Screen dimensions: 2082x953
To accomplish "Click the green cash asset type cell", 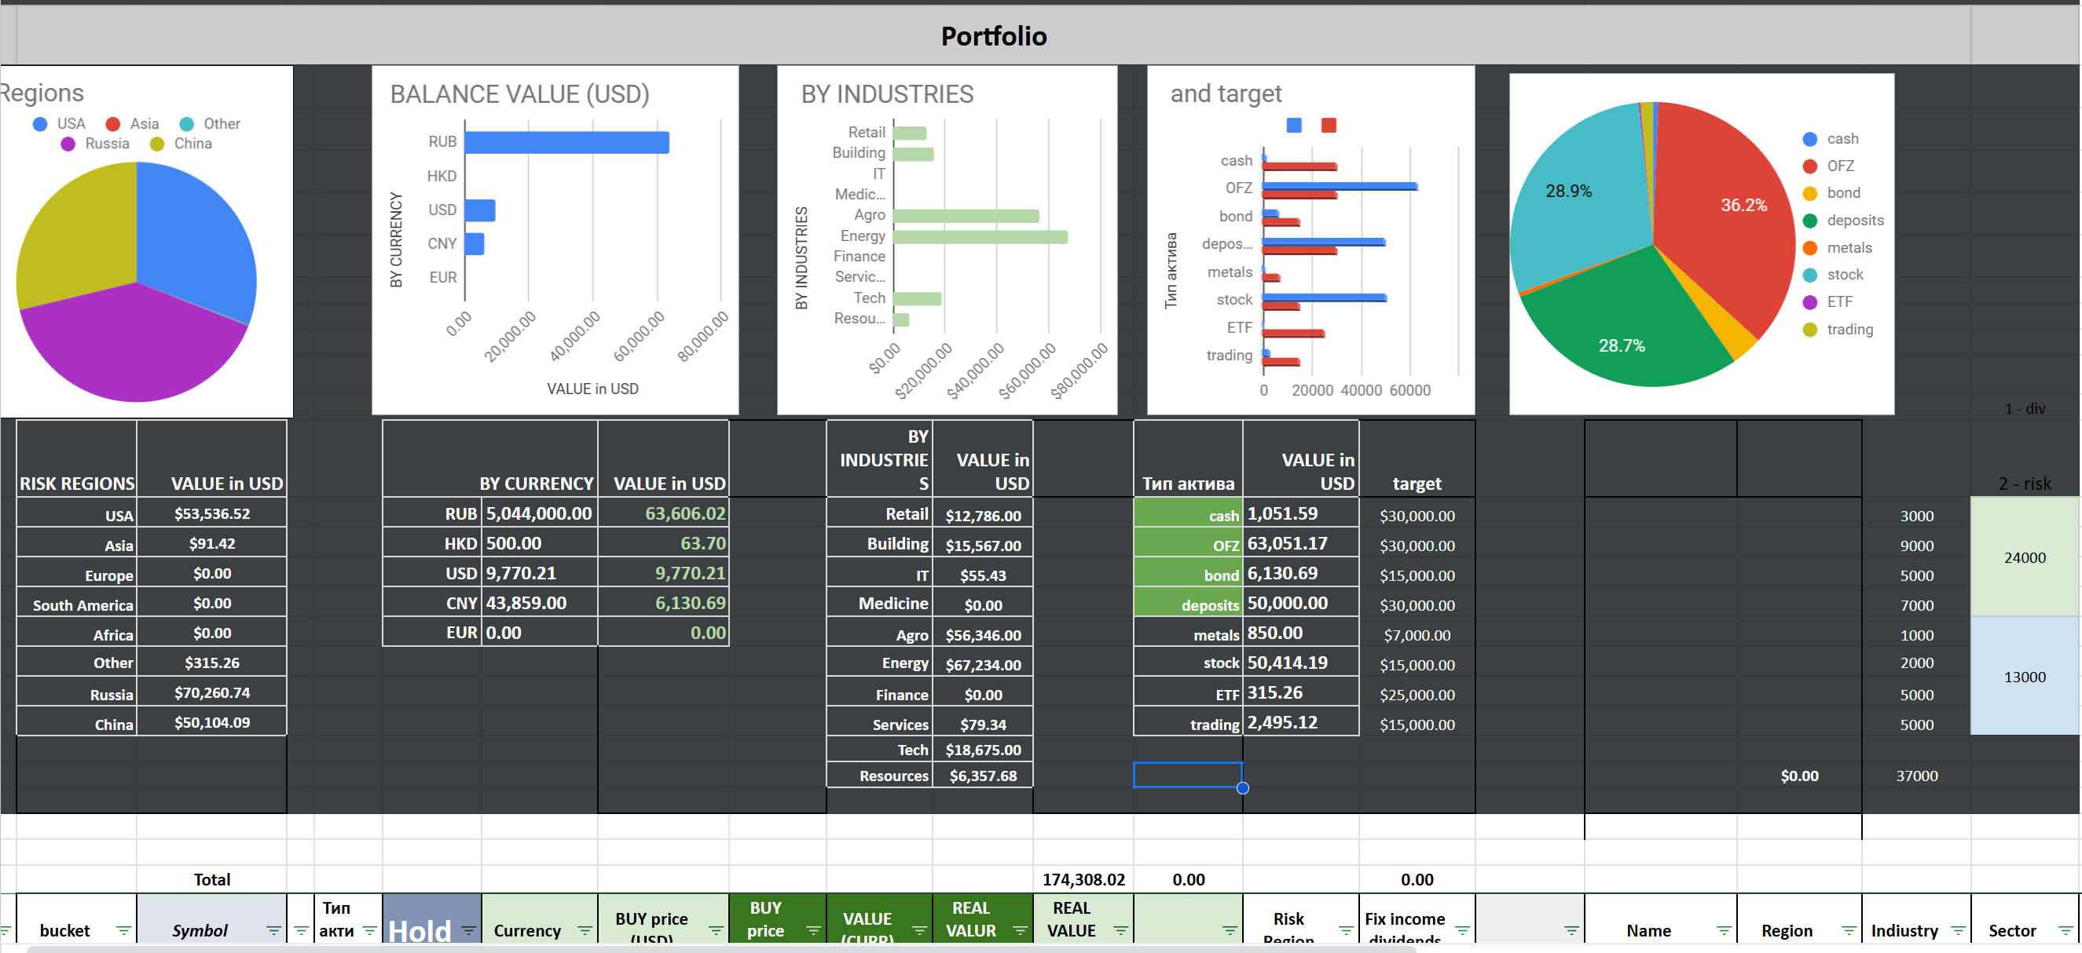I will tap(1187, 514).
